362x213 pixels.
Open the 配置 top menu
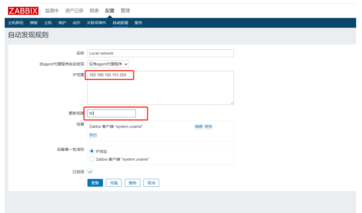tap(110, 11)
